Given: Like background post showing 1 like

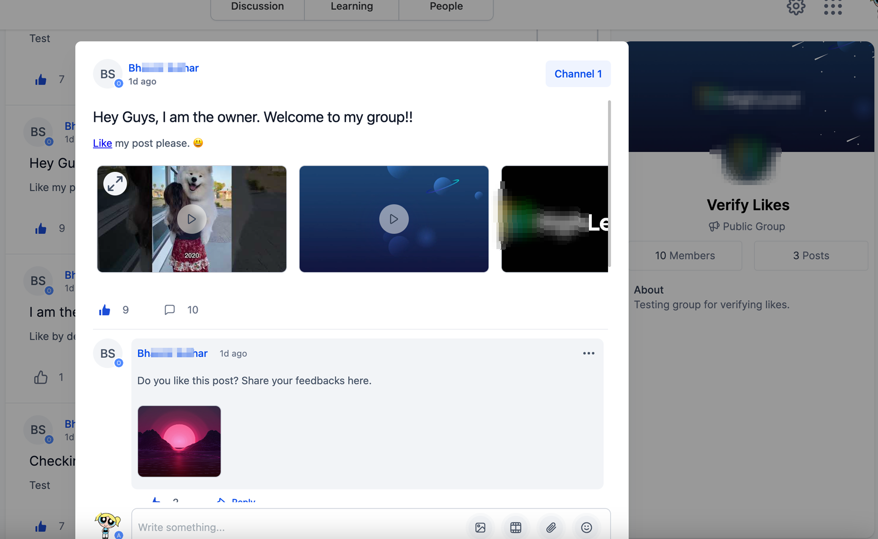Looking at the screenshot, I should point(41,377).
